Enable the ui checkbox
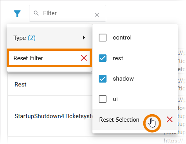The width and height of the screenshot is (186, 144). pyautogui.click(x=103, y=99)
